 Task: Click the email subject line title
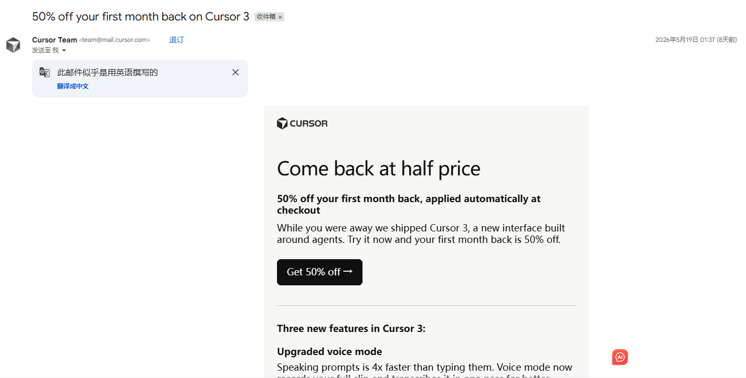coord(141,17)
